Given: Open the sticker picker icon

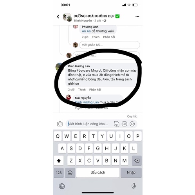Looking at the screenshot, I should click(116, 124).
